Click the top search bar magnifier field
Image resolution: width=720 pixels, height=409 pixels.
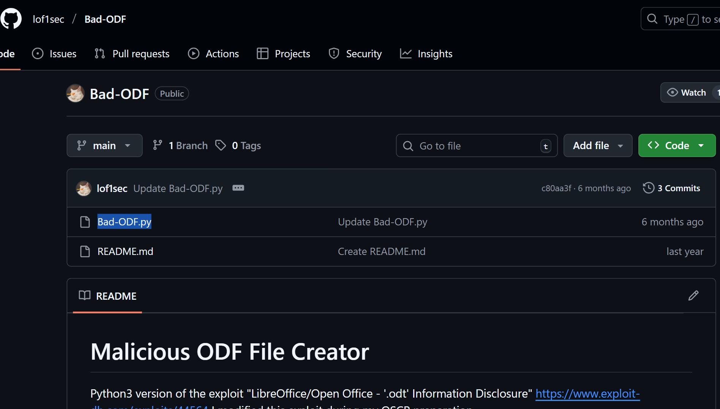coord(681,19)
